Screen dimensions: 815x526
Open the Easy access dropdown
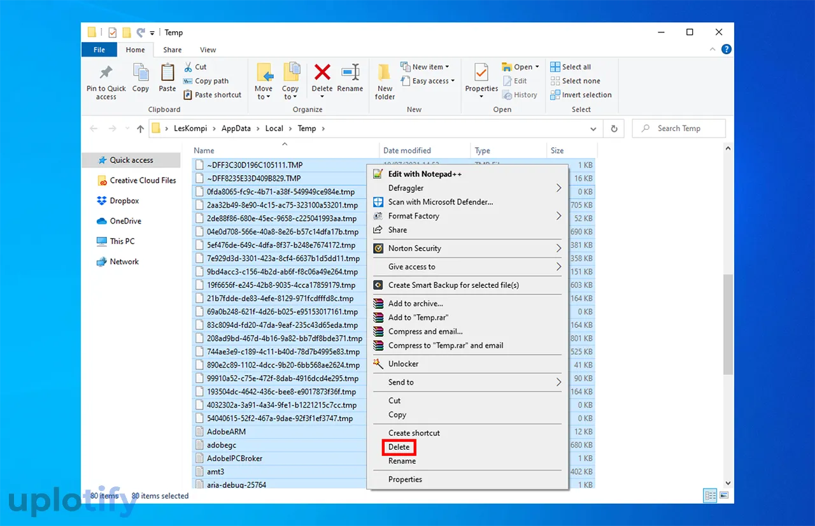click(x=428, y=81)
